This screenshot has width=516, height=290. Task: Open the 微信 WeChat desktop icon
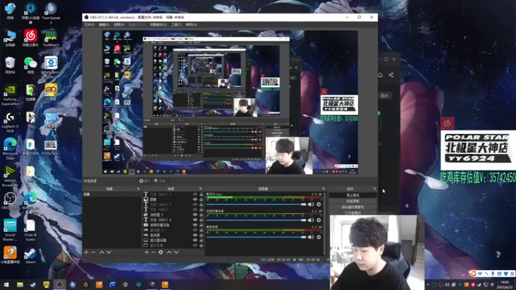pos(30,65)
